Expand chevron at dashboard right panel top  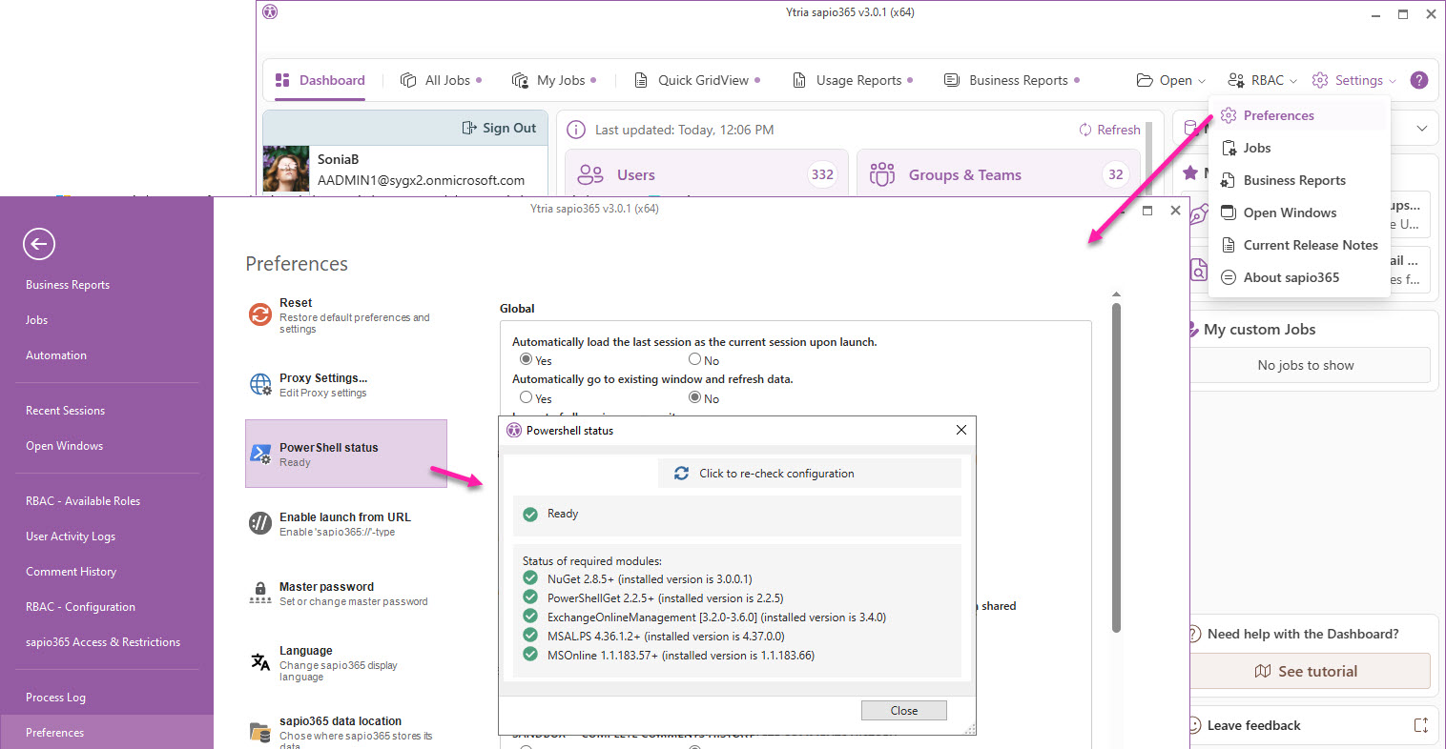pos(1422,128)
